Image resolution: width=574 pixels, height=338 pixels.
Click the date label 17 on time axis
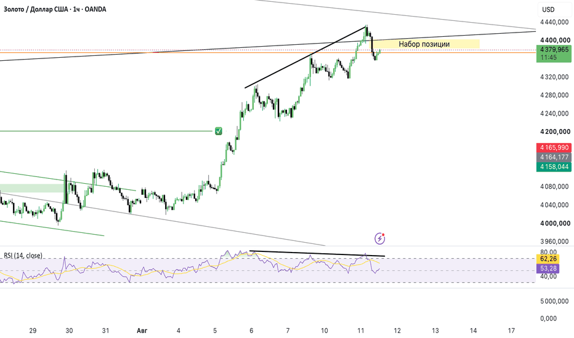tap(511, 331)
